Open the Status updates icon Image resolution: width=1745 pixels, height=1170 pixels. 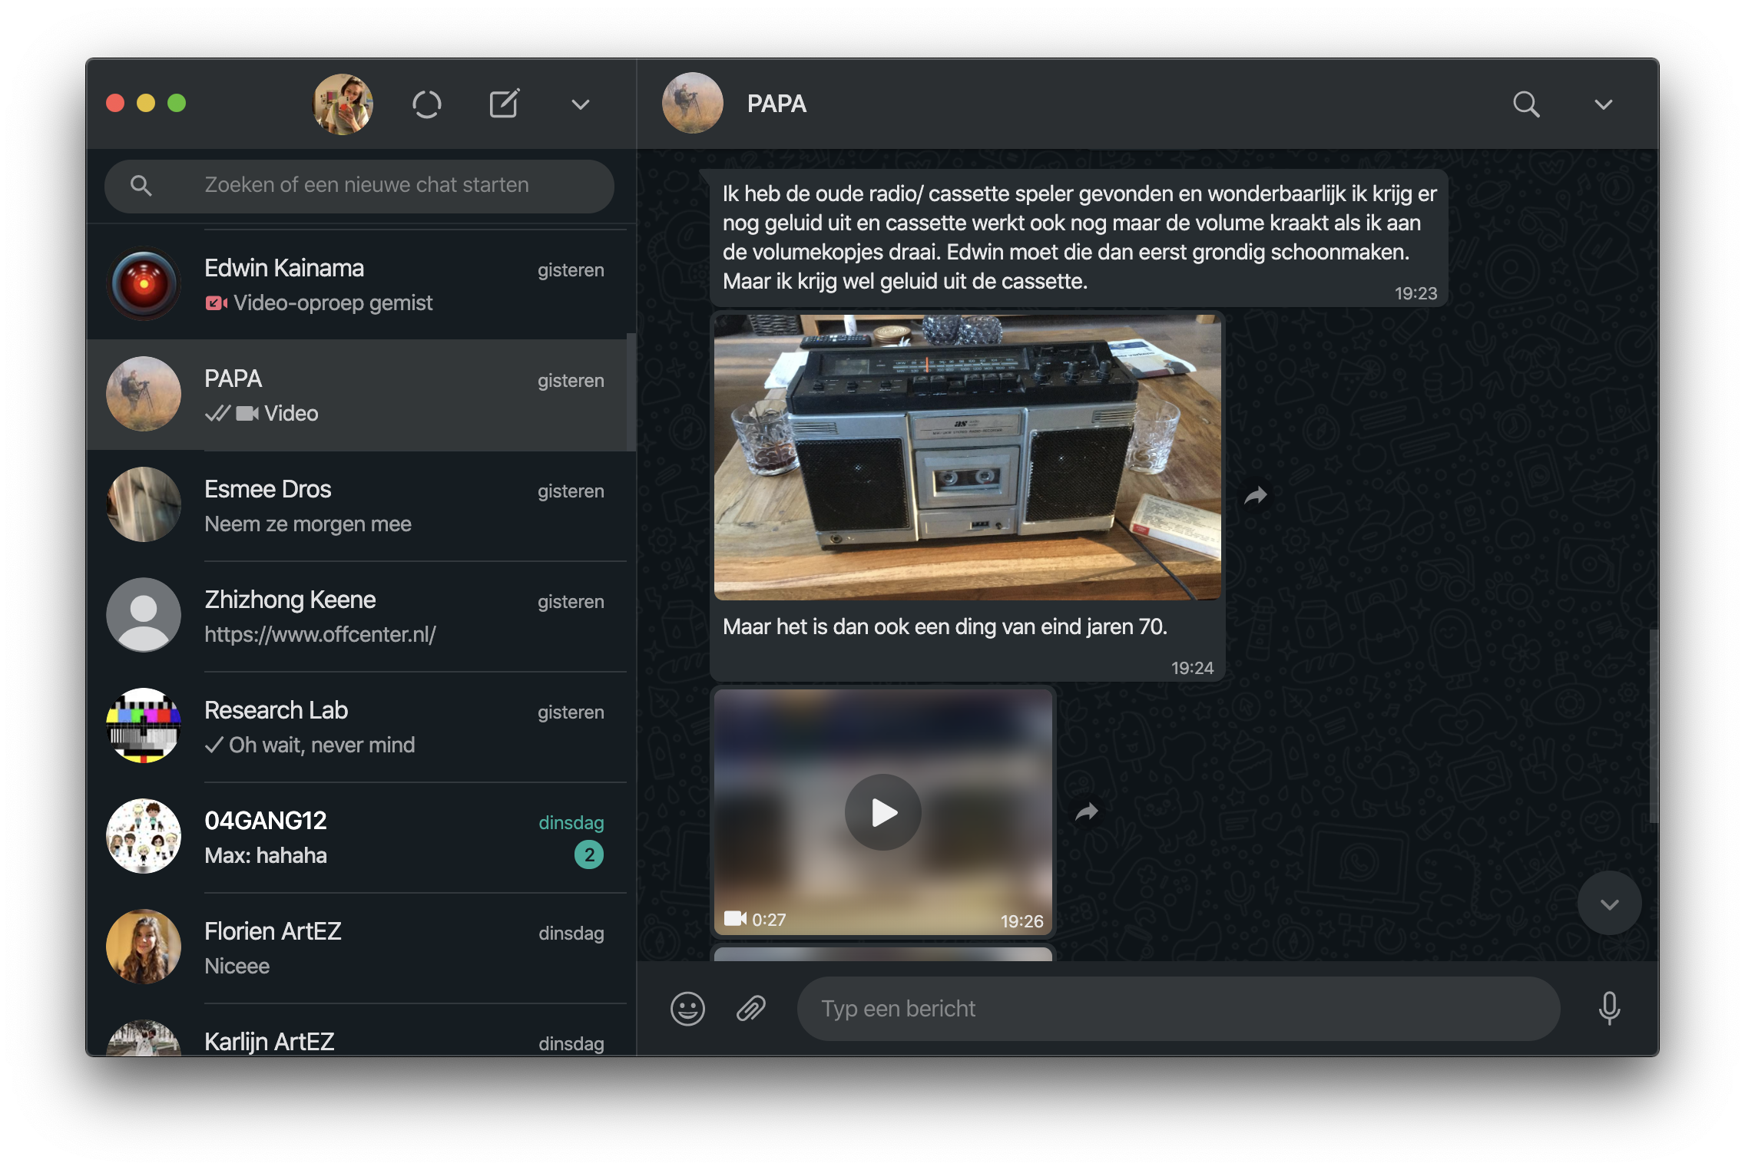click(x=426, y=104)
